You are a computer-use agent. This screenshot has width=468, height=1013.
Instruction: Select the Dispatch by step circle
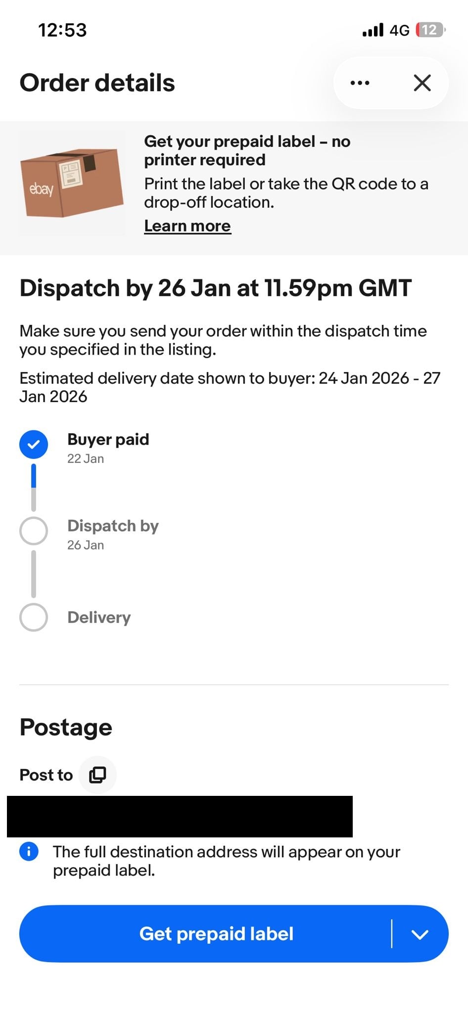coord(34,531)
